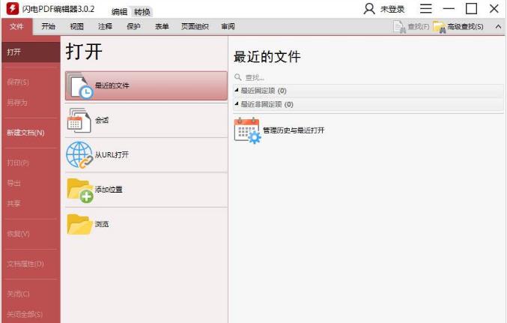Click the 添加位置 folder plus icon
This screenshot has width=507, height=323.
click(x=80, y=190)
